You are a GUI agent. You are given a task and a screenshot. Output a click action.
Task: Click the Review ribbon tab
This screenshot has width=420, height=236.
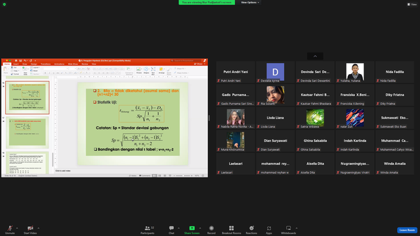[85, 64]
